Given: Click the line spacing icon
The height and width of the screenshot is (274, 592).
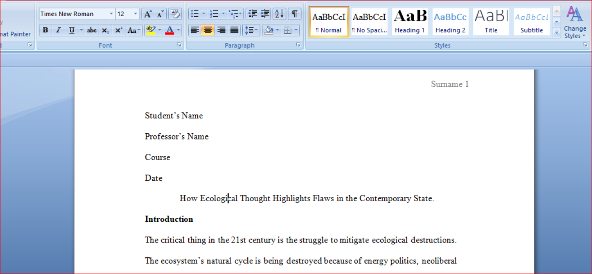Looking at the screenshot, I should [x=251, y=30].
